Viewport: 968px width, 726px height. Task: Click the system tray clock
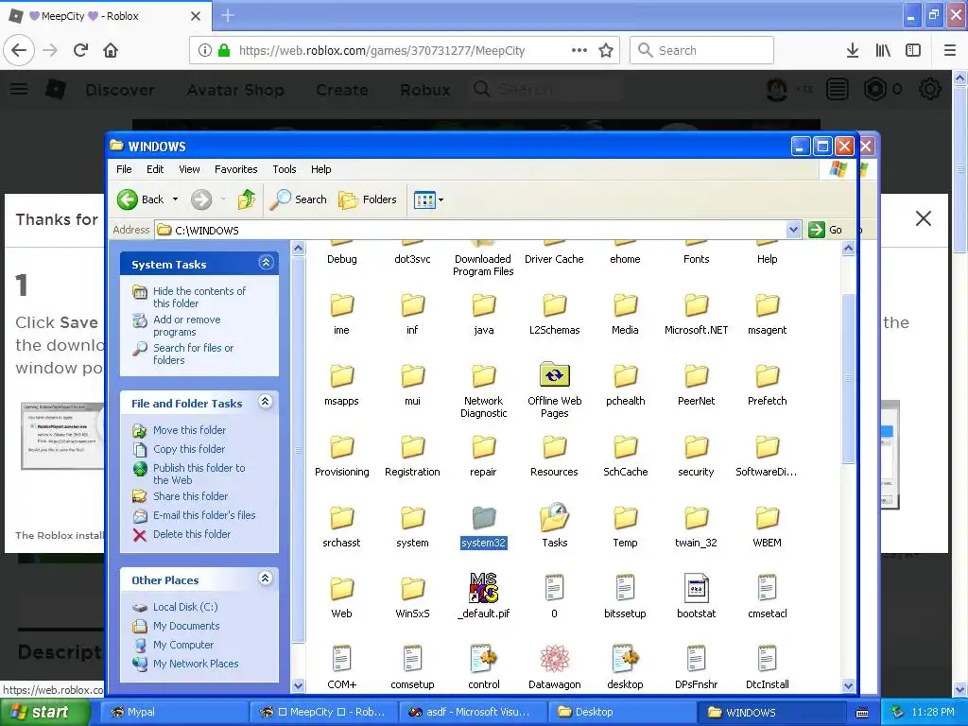coord(932,712)
